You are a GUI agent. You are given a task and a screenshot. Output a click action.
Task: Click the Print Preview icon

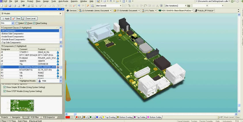coord(19,6)
